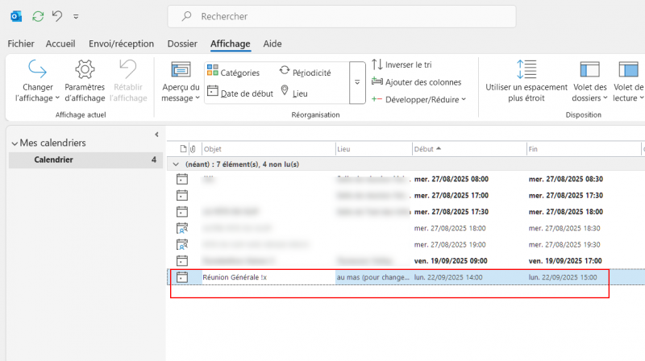This screenshot has width=645, height=361.
Task: Arrange by Périodicité option
Action: (305, 72)
